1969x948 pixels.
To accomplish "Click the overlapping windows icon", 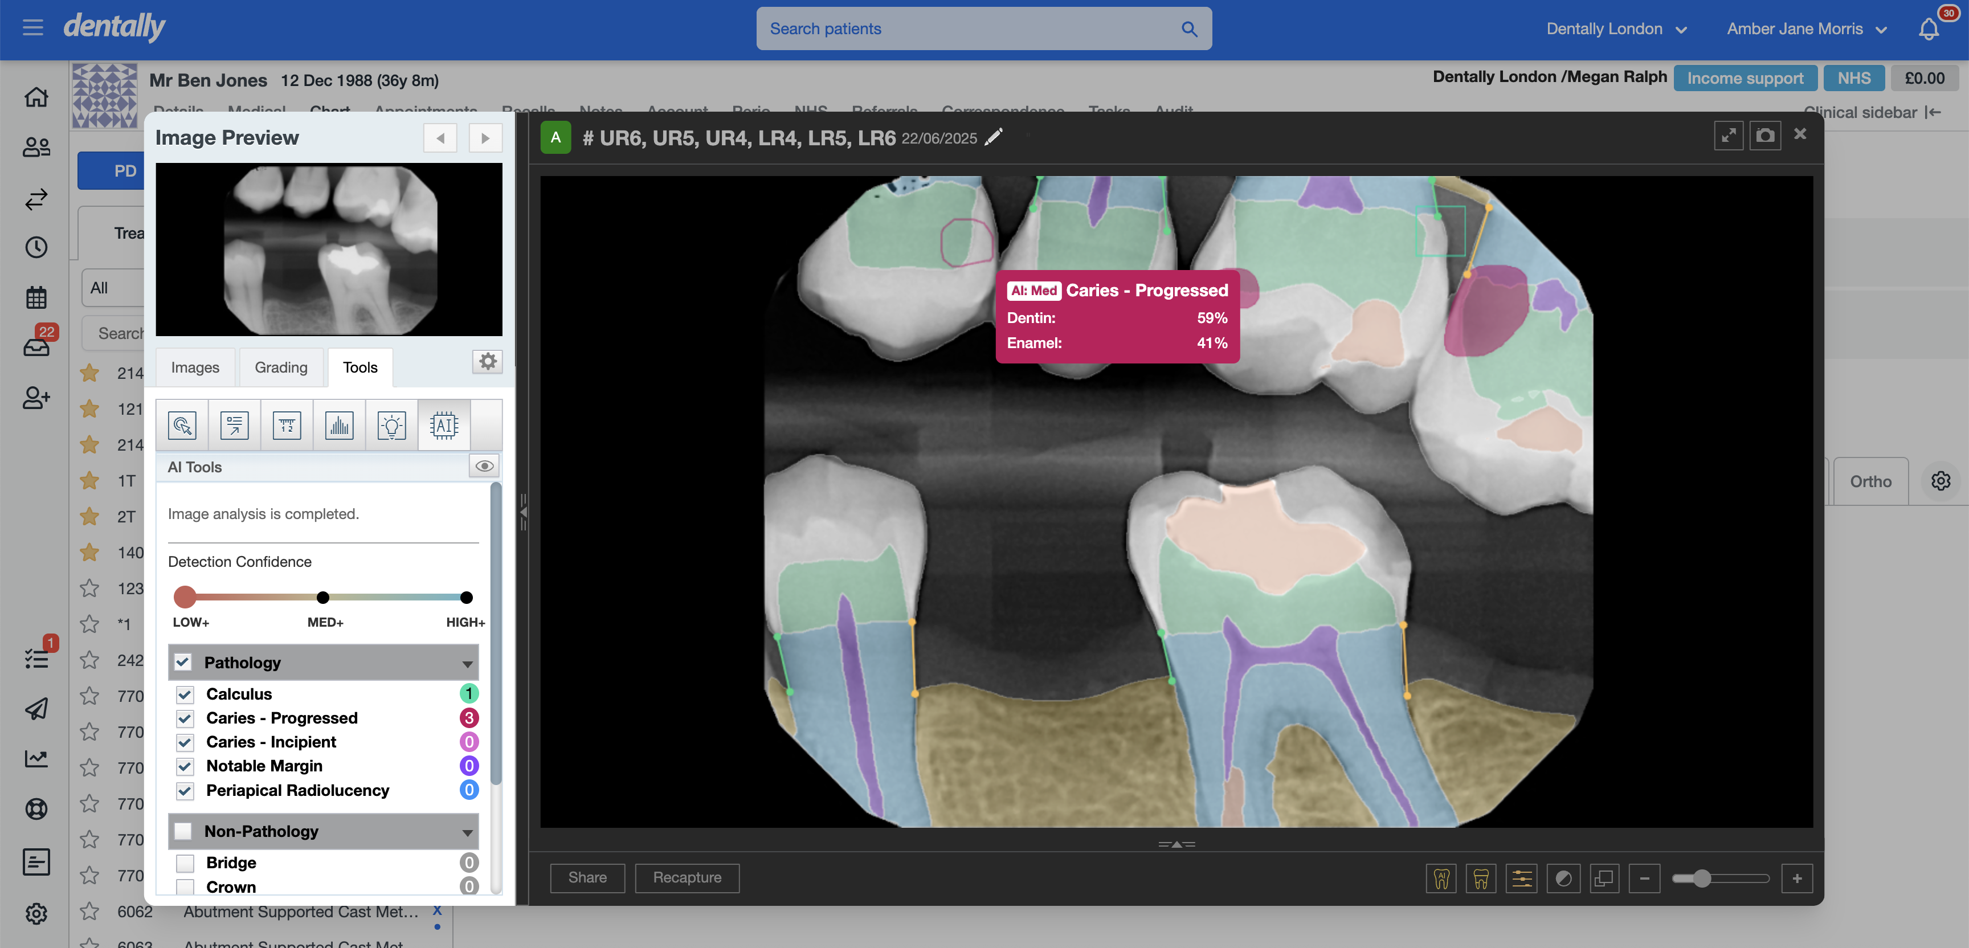I will (x=1604, y=878).
